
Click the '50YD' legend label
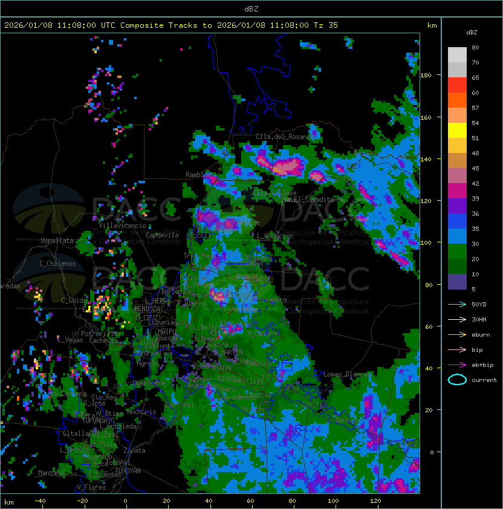(479, 304)
